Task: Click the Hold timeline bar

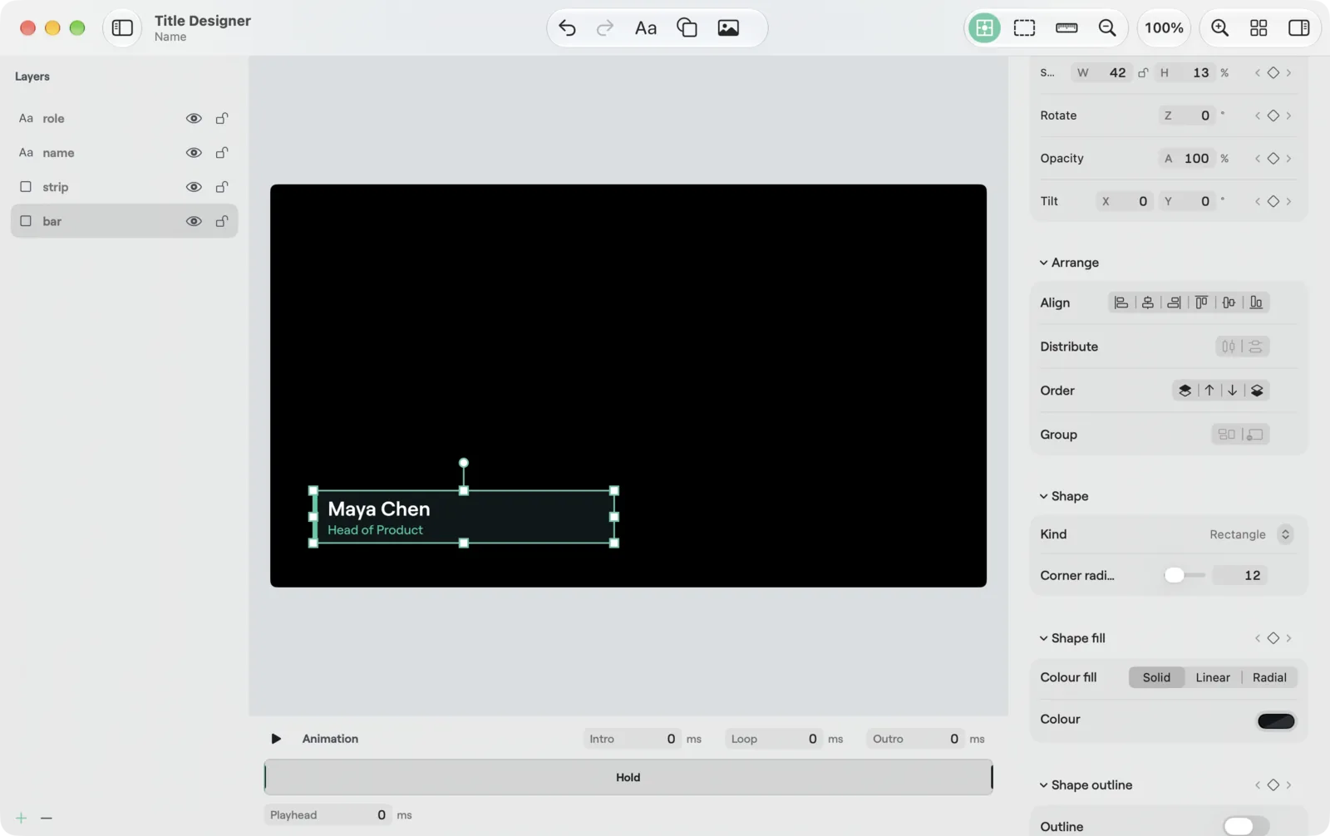Action: pyautogui.click(x=628, y=778)
